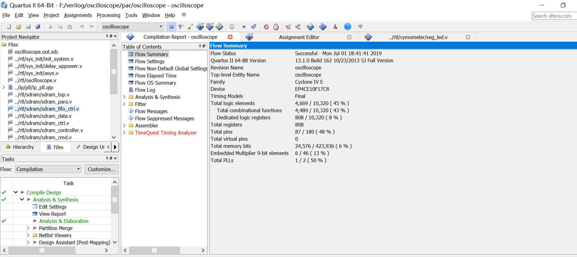Click the Copy toolbar icon
This screenshot has width=577, height=257.
[x=60, y=27]
